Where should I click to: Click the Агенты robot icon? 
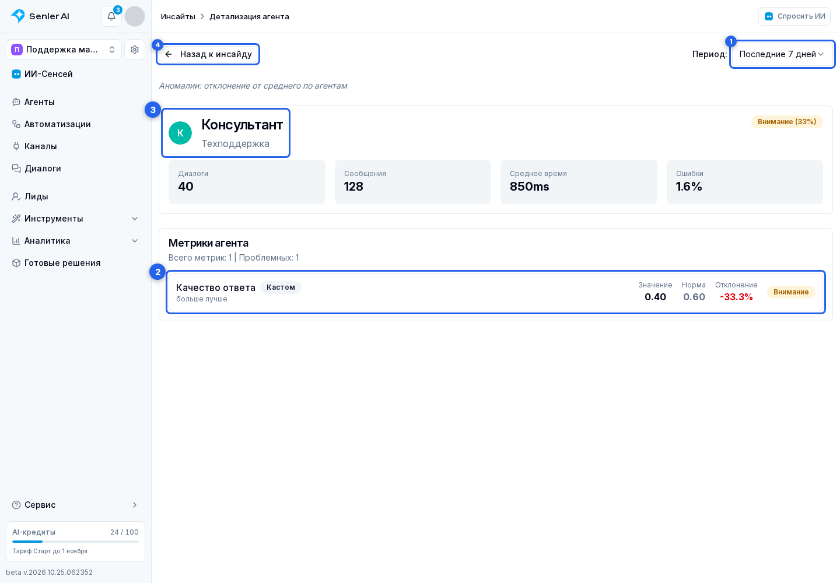pyautogui.click(x=16, y=102)
